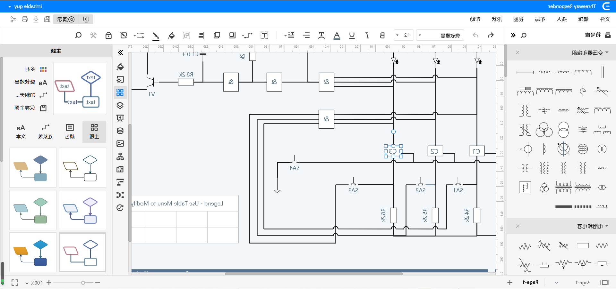Click the share icon at top
Screen dimensions: 616x289
pos(13,19)
